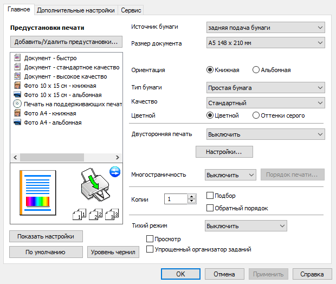Select 'Фото A4 - альбомная' preset text
This screenshot has height=284, width=336.
click(53, 122)
